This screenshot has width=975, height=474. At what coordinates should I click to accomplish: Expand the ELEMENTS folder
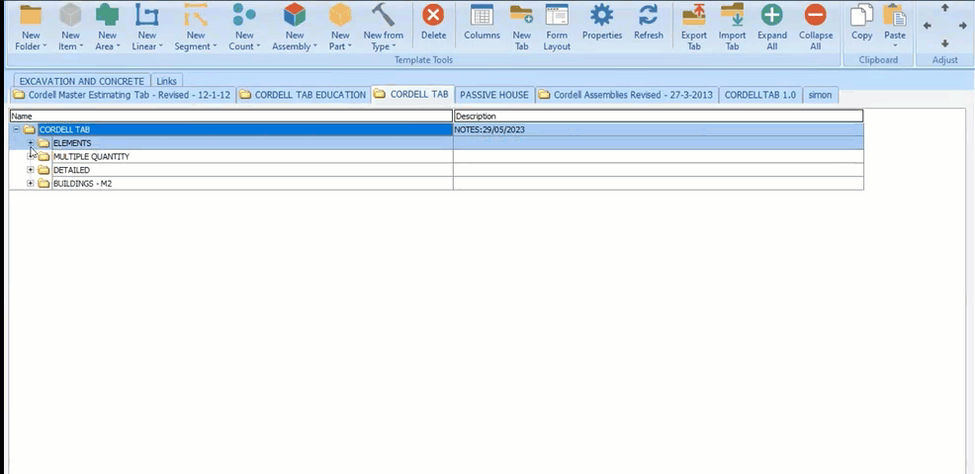[x=31, y=143]
